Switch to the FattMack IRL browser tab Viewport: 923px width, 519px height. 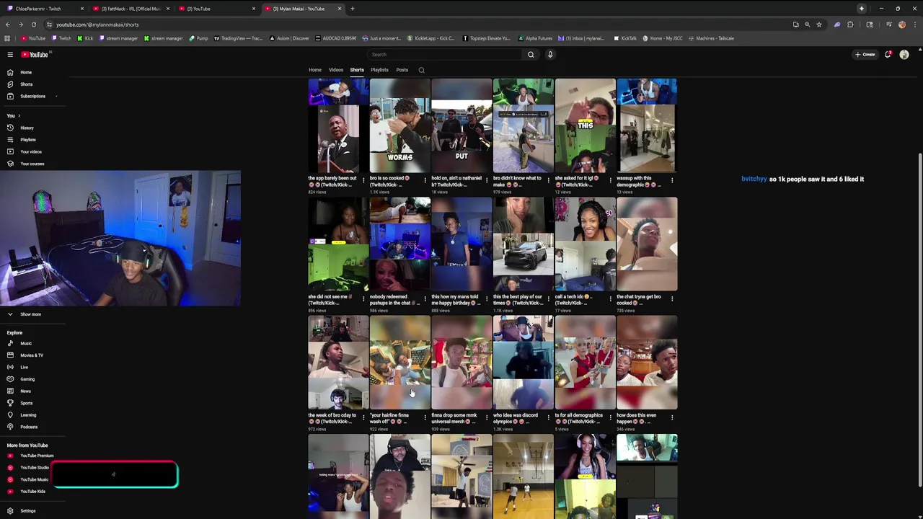click(131, 9)
